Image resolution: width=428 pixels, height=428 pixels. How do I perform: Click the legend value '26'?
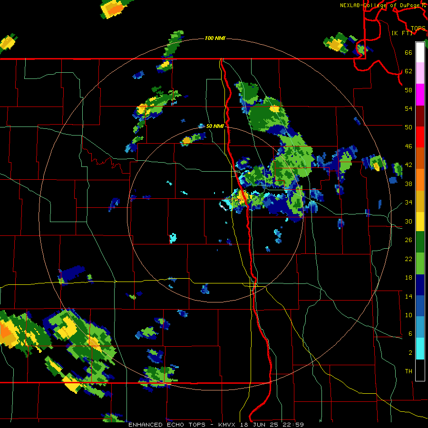tap(409, 240)
